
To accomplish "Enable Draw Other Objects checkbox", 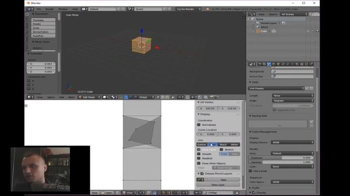I will [x=199, y=163].
